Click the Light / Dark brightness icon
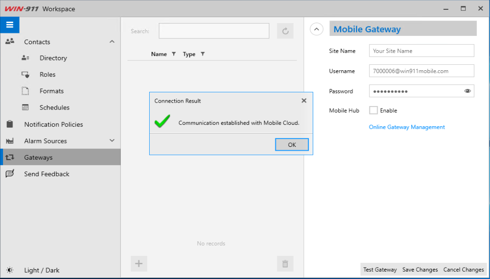The height and width of the screenshot is (279, 490). pos(10,270)
